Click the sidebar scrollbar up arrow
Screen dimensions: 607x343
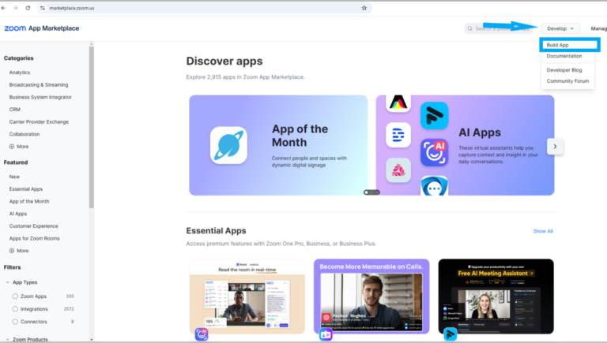click(92, 44)
